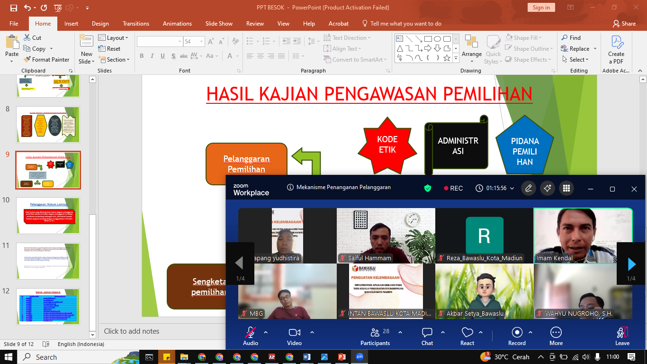The width and height of the screenshot is (647, 364).
Task: Click Create a PDF Acrobat button
Action: tap(616, 49)
